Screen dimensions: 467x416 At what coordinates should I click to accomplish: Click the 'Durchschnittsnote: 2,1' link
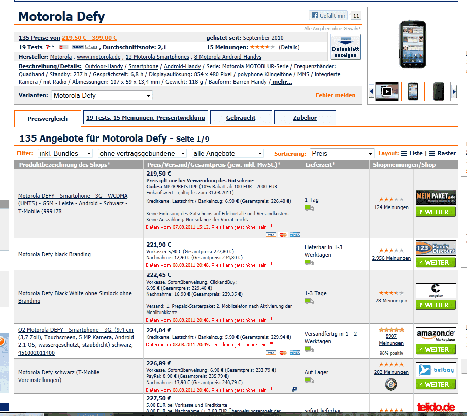pos(135,47)
